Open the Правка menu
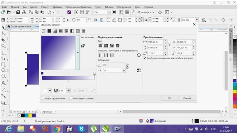The image size is (237, 133). [15, 7]
